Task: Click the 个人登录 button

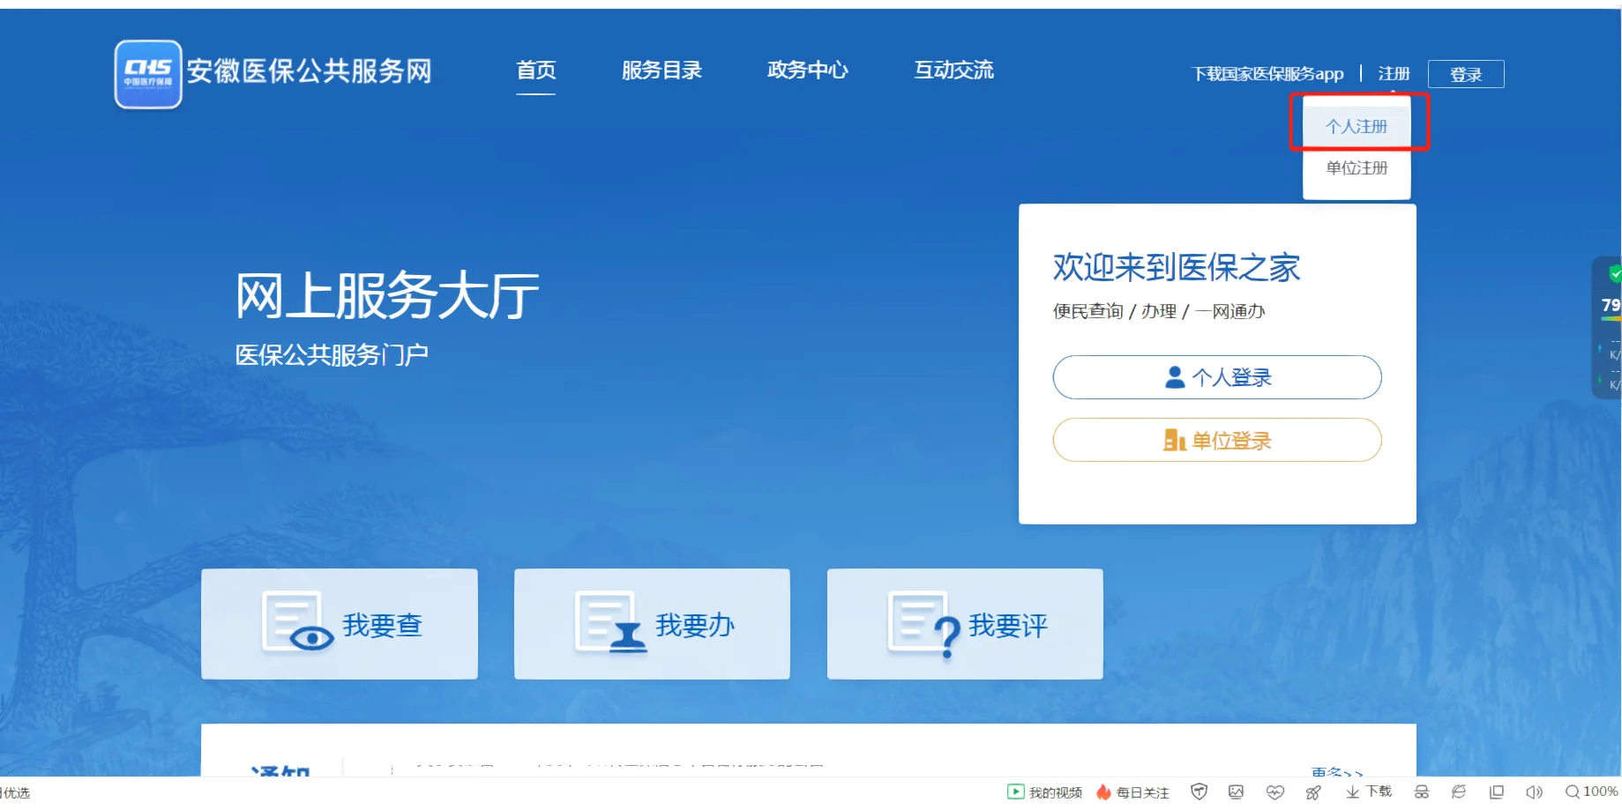Action: 1217,377
